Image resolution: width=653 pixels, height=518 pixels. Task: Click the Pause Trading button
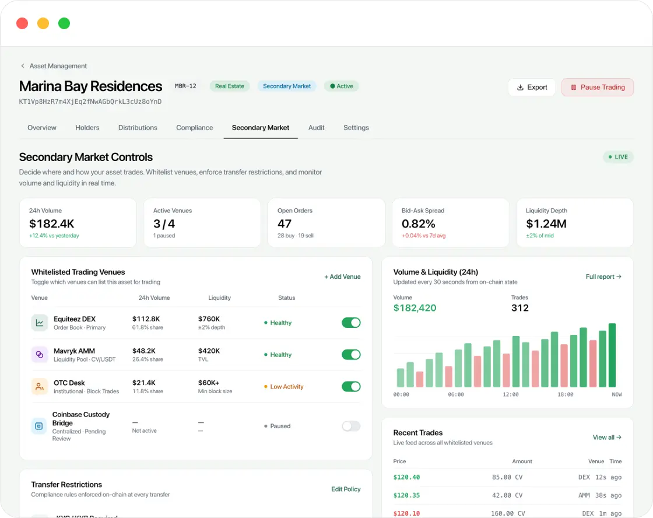point(597,87)
